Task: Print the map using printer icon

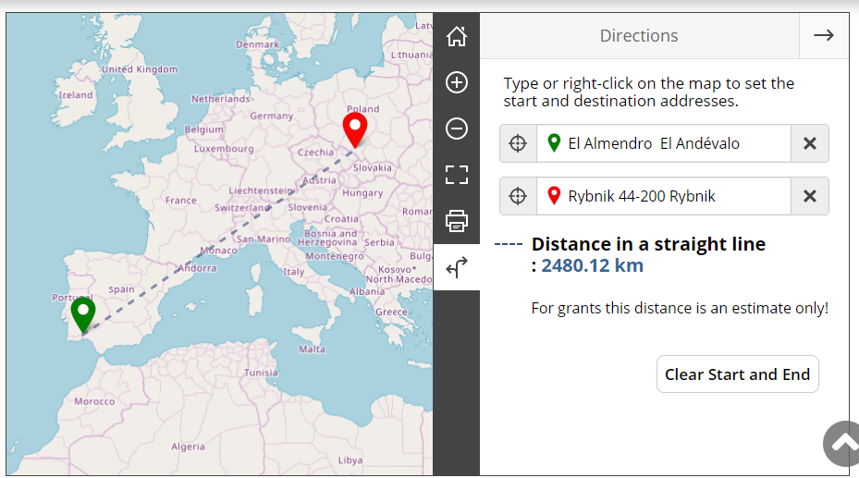Action: point(457,221)
